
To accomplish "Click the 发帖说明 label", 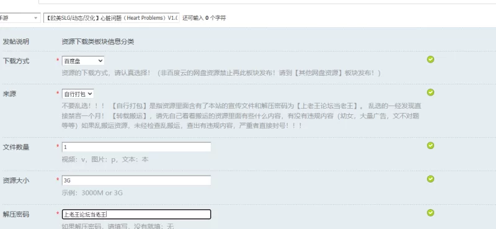I will (16, 42).
